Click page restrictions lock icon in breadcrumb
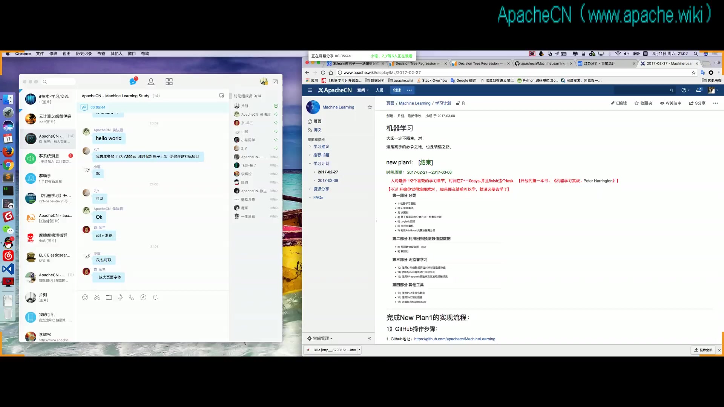Screen dimensions: 724x407 (x=458, y=103)
